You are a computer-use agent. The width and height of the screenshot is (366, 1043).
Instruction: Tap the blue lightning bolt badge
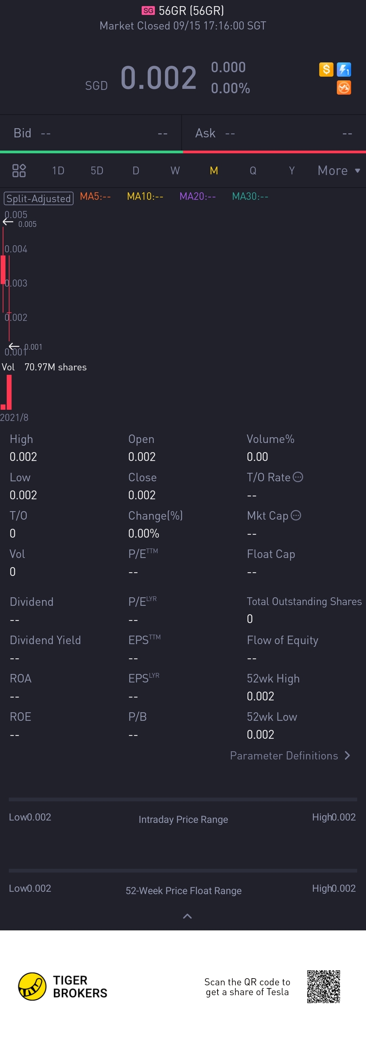[x=344, y=69]
